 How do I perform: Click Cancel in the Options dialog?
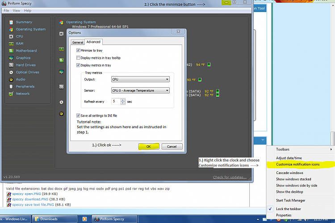click(172, 146)
